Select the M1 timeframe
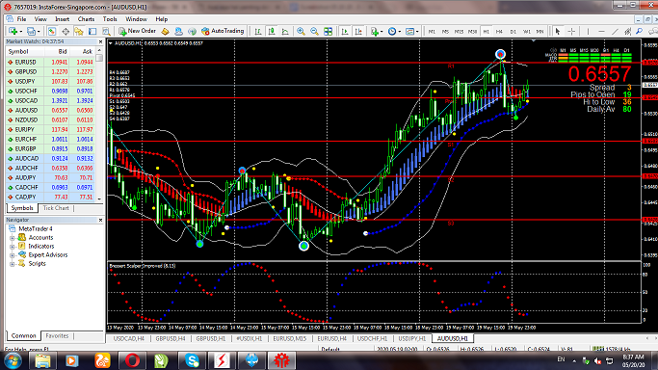658x370 pixels. point(432,32)
